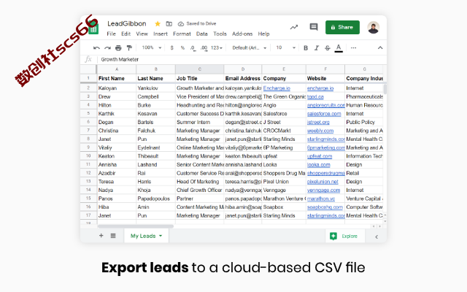Click the Undo arrow
Viewport: 467px width, 292px height.
coord(96,47)
